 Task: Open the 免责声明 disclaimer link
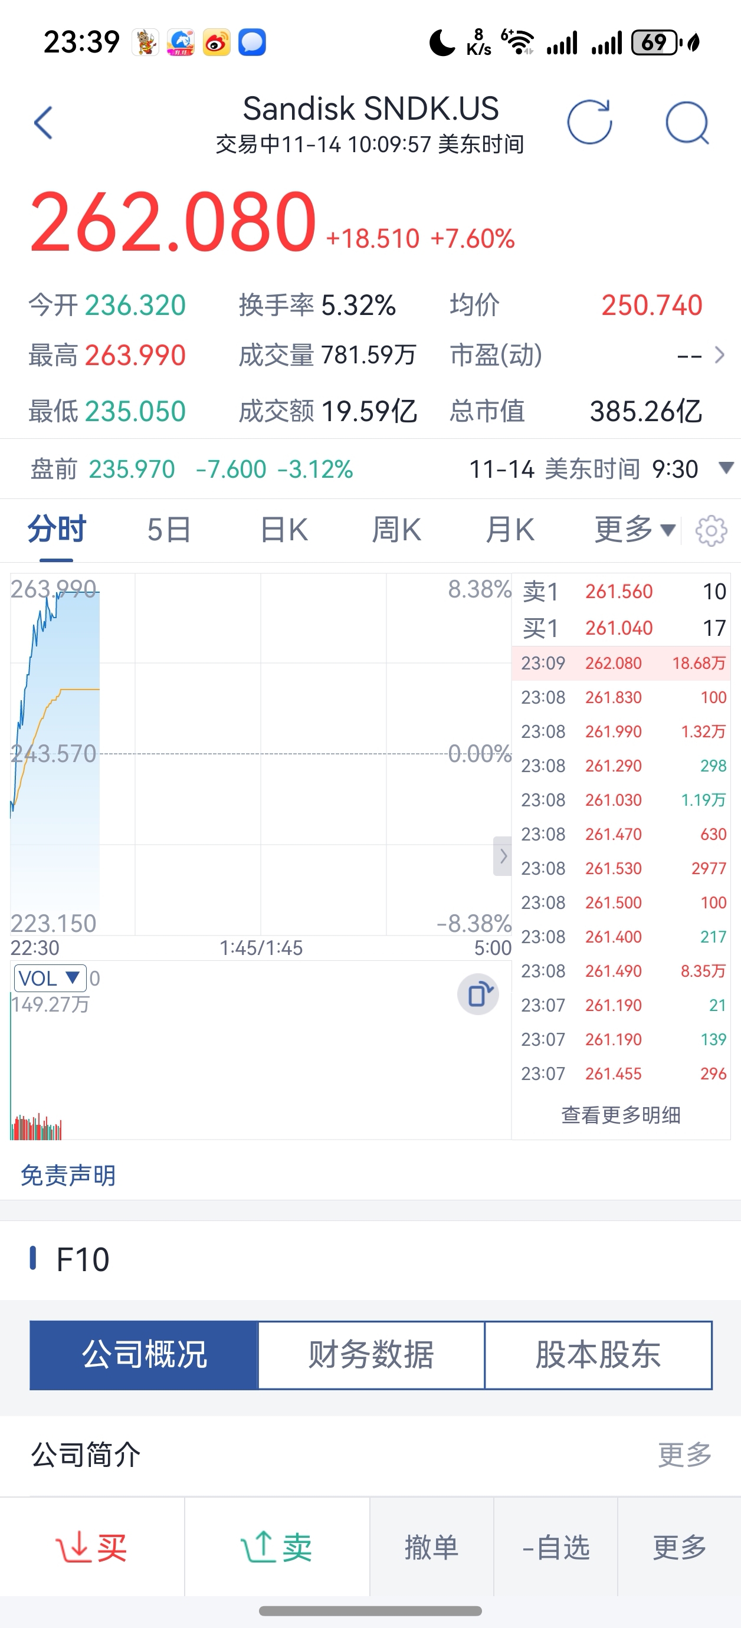click(x=68, y=1176)
